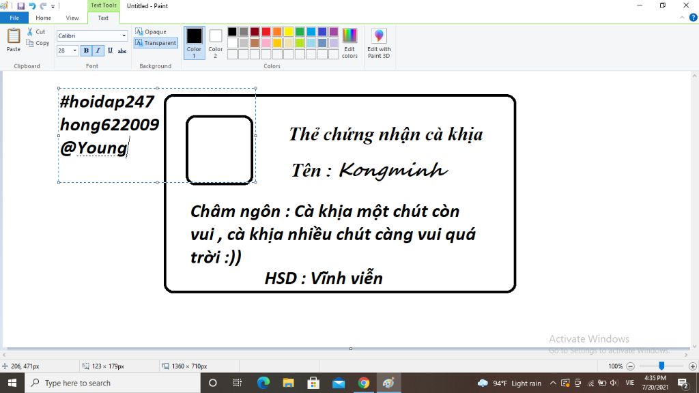Save the drawing from quick access toolbar
Viewport: 699px width, 393px height.
20,5
